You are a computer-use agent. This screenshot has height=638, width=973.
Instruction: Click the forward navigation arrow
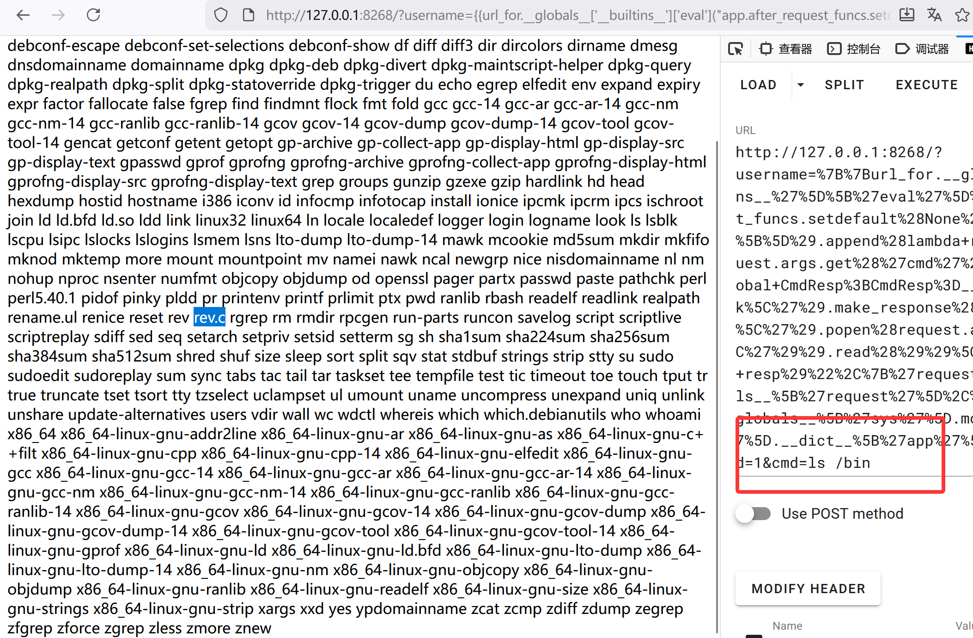[58, 15]
